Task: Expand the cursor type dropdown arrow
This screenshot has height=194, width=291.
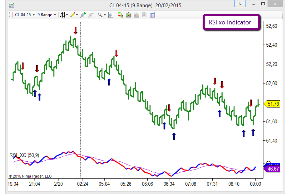Action: pyautogui.click(x=105, y=15)
